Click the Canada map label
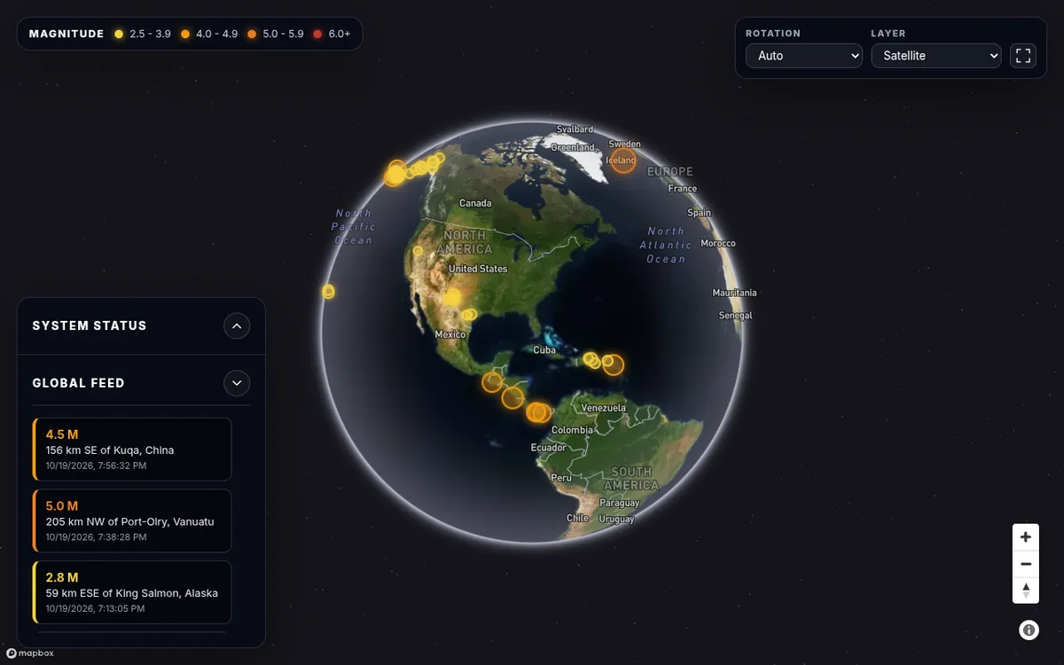The image size is (1064, 665). (x=475, y=203)
